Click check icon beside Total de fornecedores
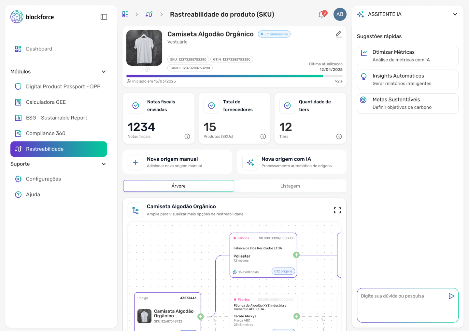The width and height of the screenshot is (469, 331). click(x=211, y=106)
